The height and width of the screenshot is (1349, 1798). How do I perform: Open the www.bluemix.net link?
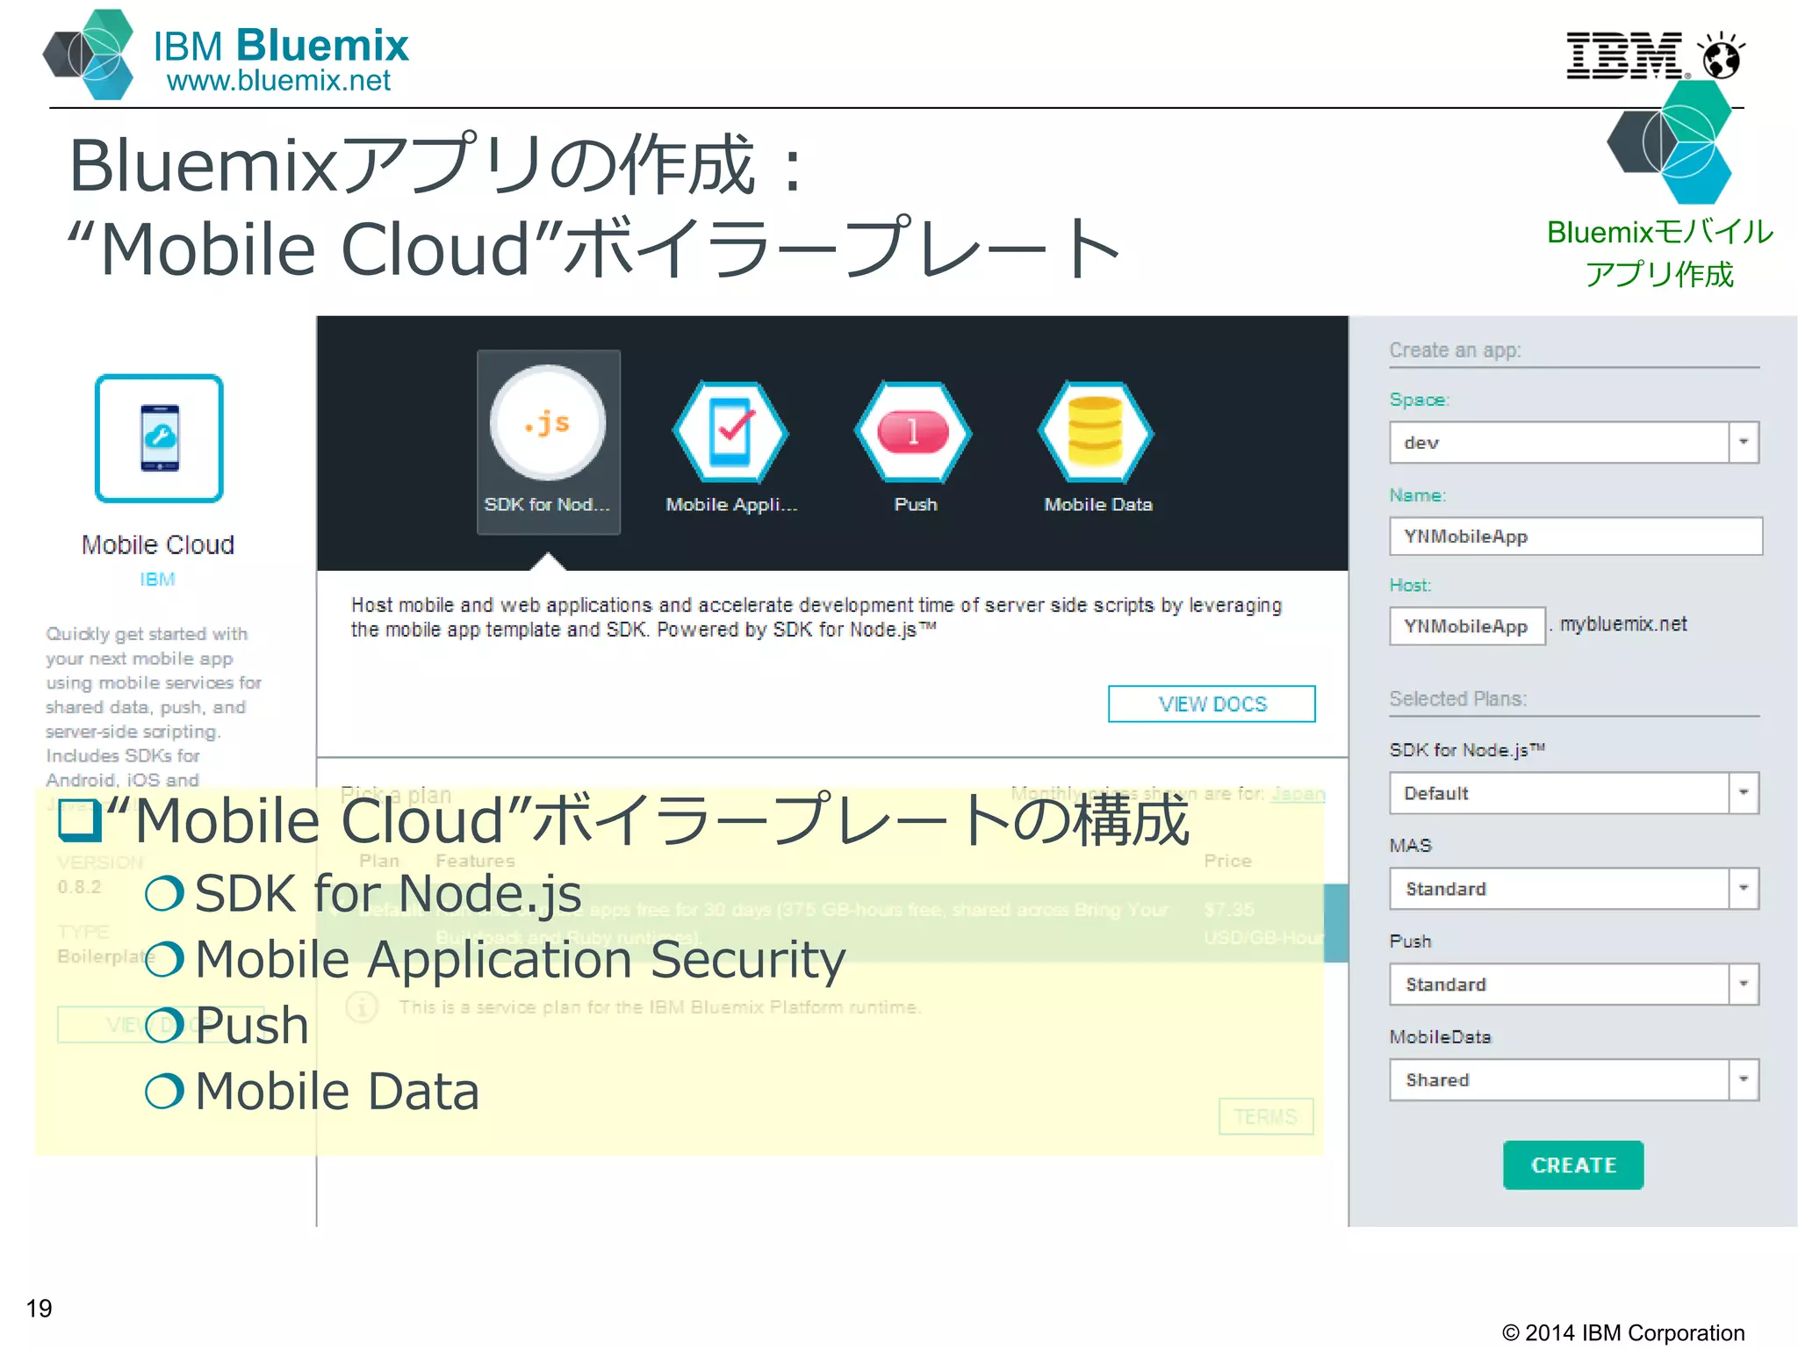(278, 81)
